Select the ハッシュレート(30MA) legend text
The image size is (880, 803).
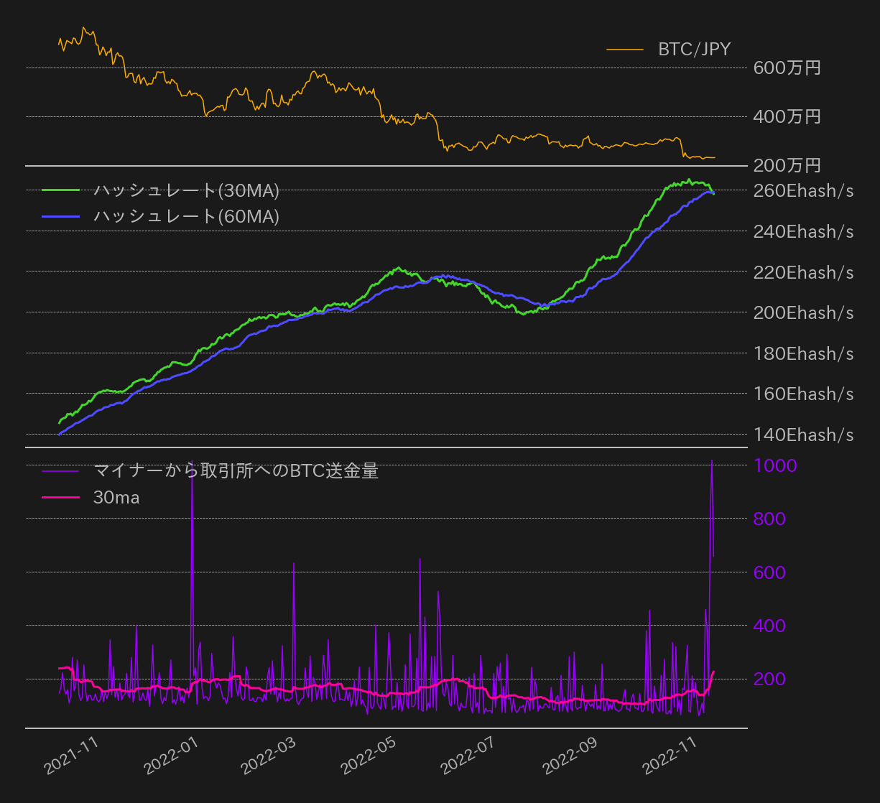186,190
